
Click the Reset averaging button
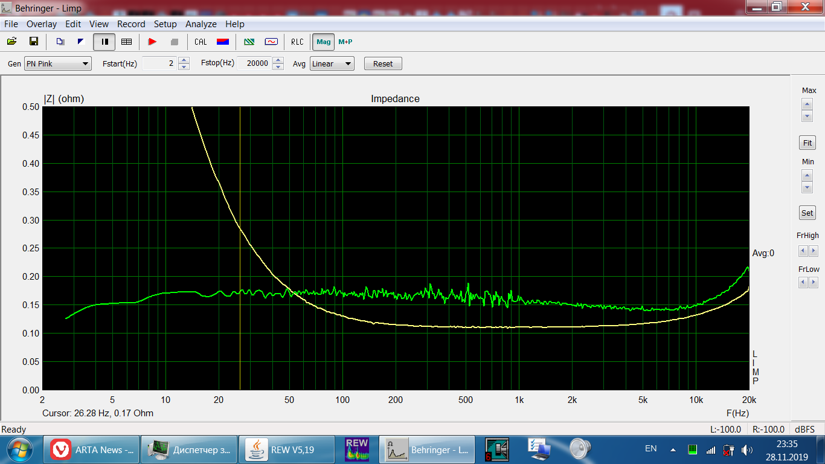(x=383, y=63)
